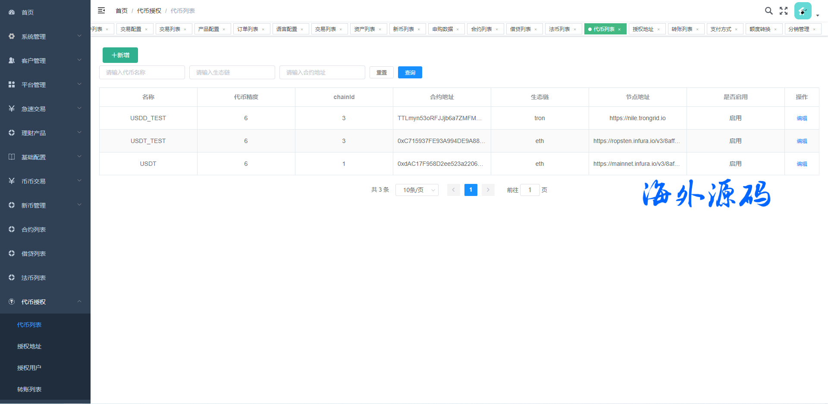828x404 pixels.
Task: Close the 授权地址 tab
Action: coord(659,29)
